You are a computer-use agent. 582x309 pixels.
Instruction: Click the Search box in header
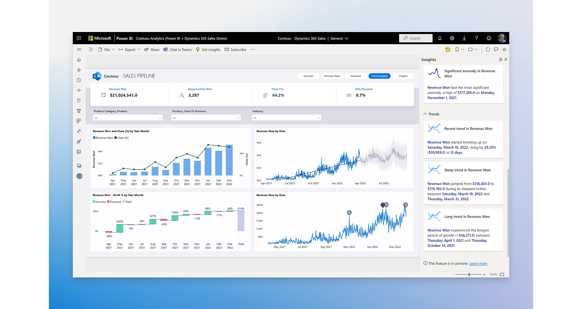pos(416,38)
